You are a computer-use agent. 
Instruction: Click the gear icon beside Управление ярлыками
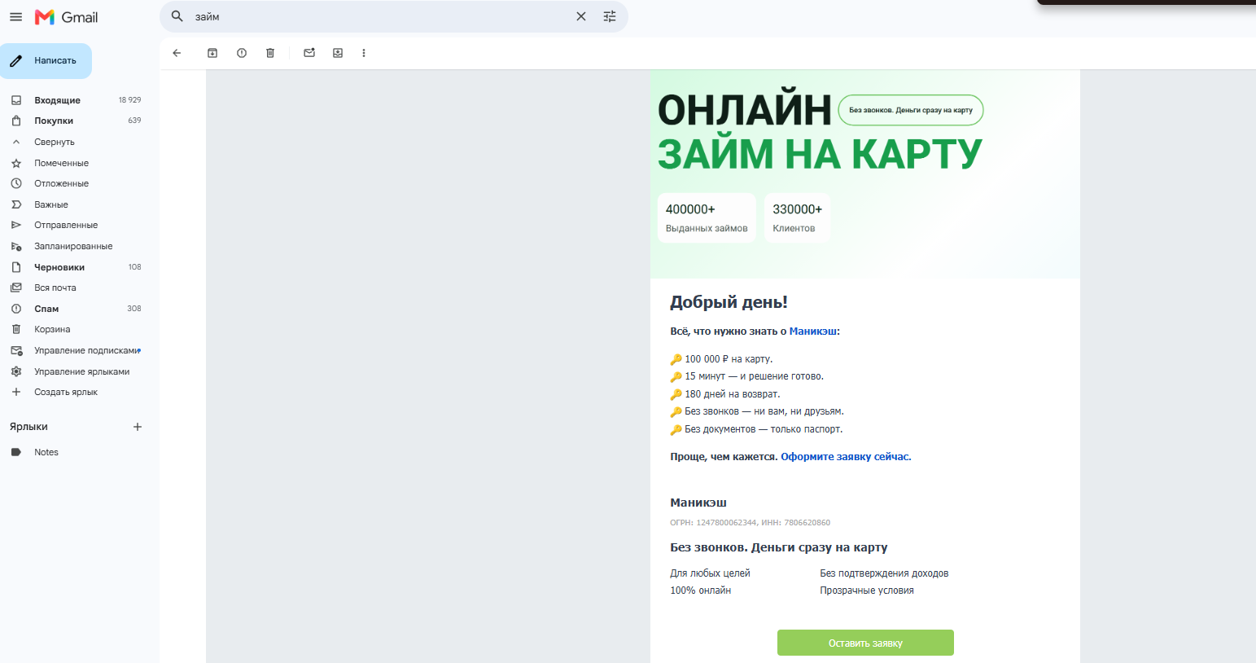click(16, 371)
